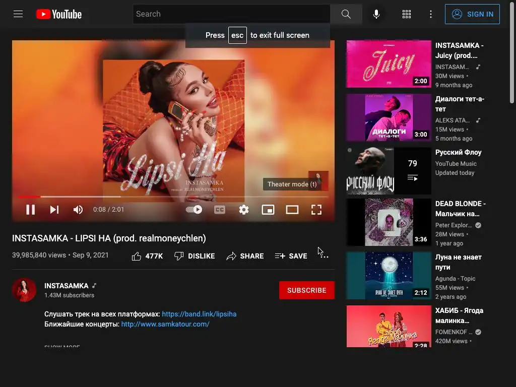
Task: Click the SIGN IN button
Action: pos(472,14)
